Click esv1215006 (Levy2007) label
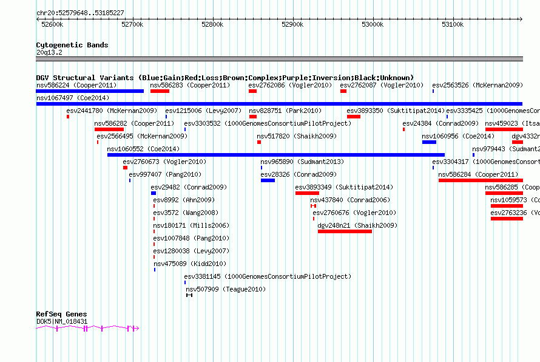 click(x=203, y=111)
